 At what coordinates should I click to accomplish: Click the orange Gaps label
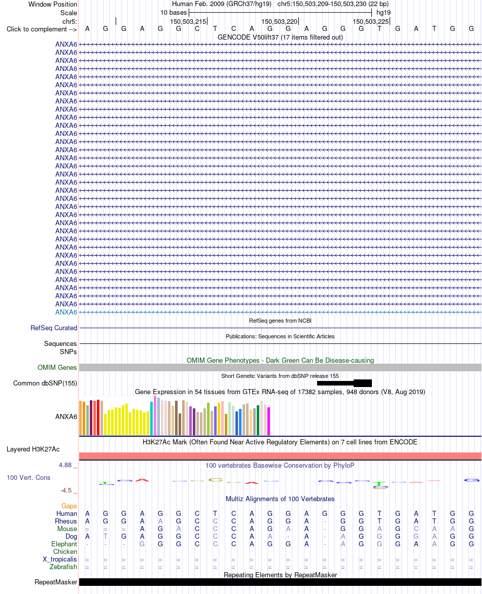pyautogui.click(x=69, y=506)
